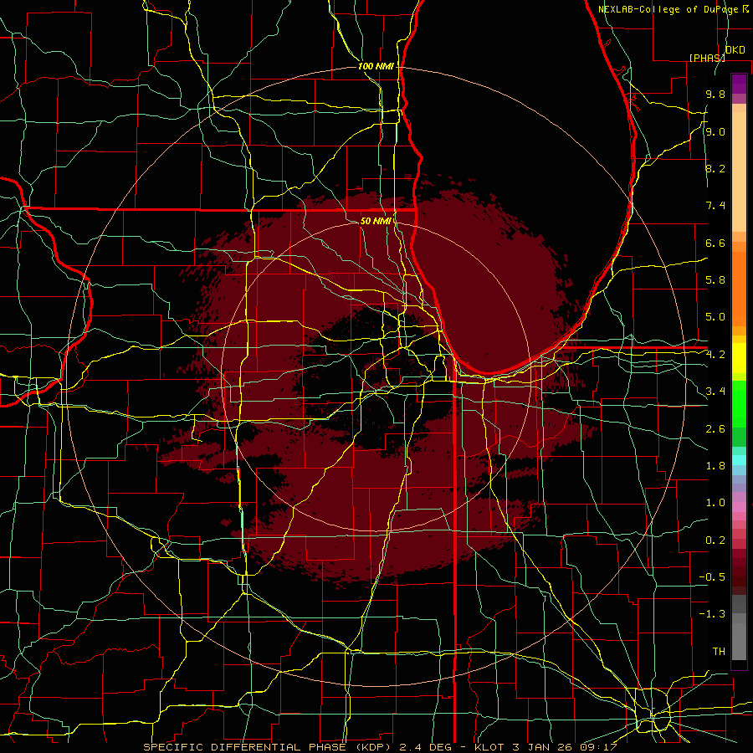This screenshot has height=753, width=753.
Task: Click the '5.0' legend value
Action: tap(715, 317)
